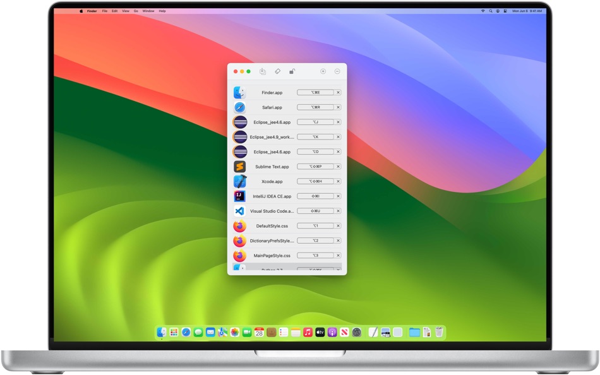Click the IntelliJ IDEA CE.app icon
600x375 pixels.
[239, 196]
